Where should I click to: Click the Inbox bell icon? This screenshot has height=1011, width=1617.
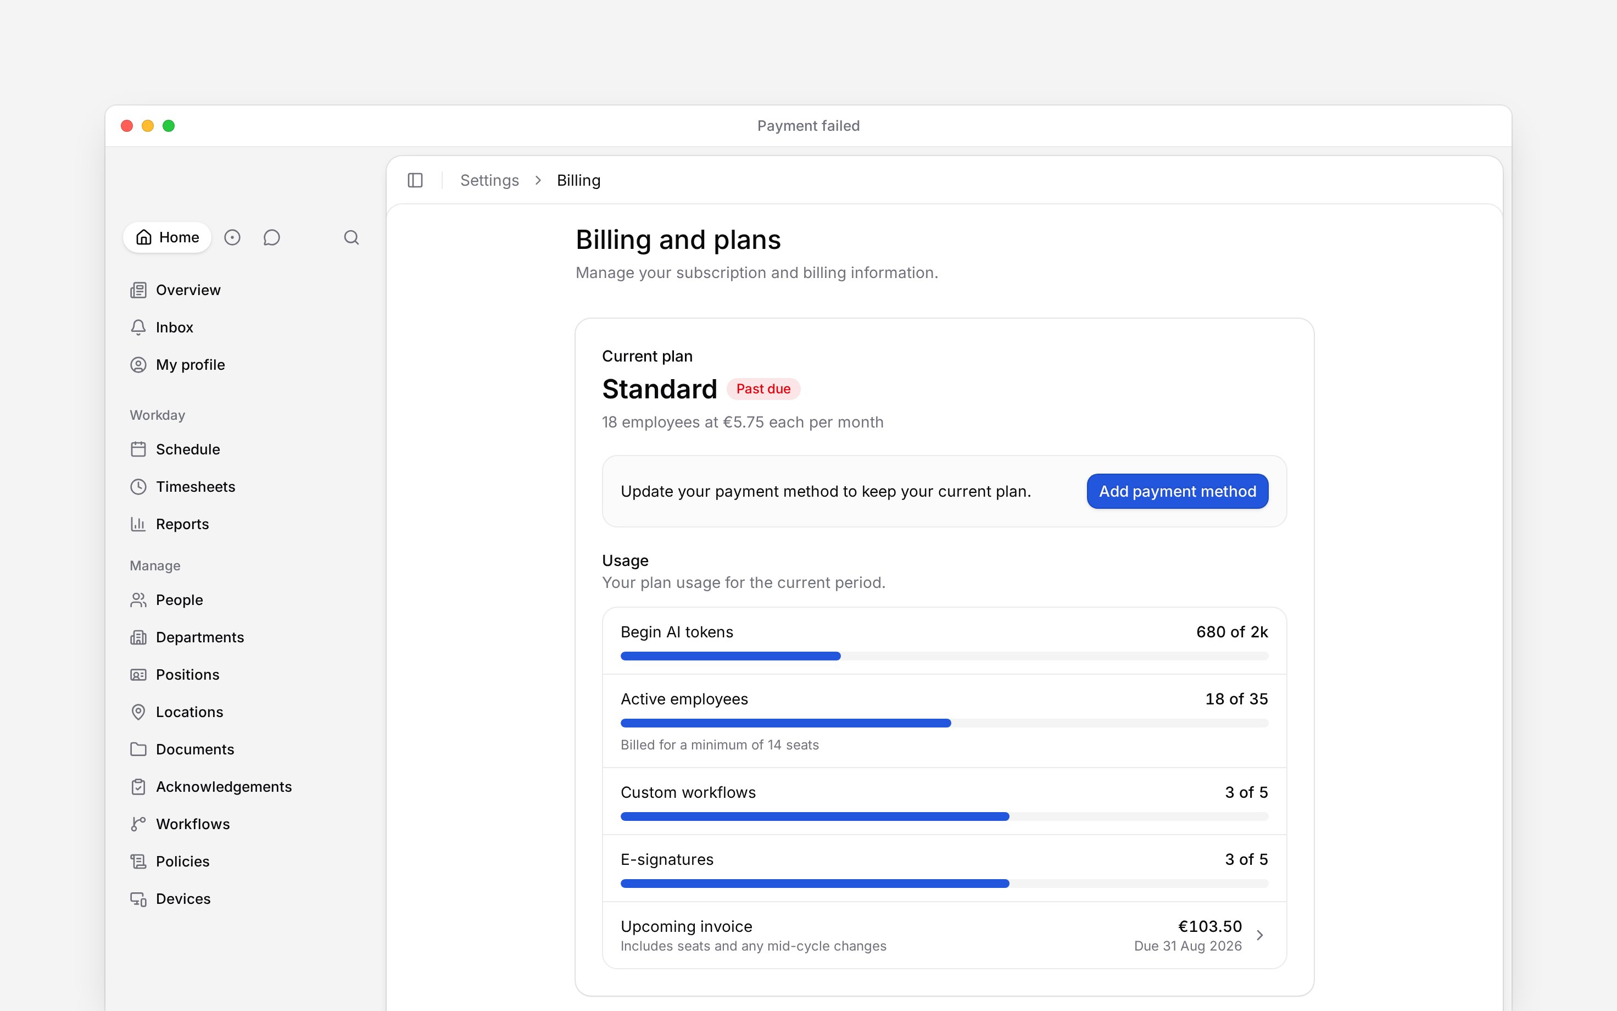[x=138, y=327]
